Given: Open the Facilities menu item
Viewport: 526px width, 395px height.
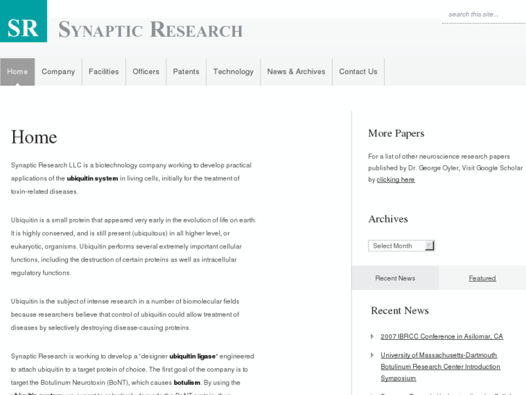Looking at the screenshot, I should coord(103,72).
